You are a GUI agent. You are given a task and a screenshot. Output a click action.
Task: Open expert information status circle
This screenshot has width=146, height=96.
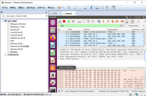[x=59, y=91]
